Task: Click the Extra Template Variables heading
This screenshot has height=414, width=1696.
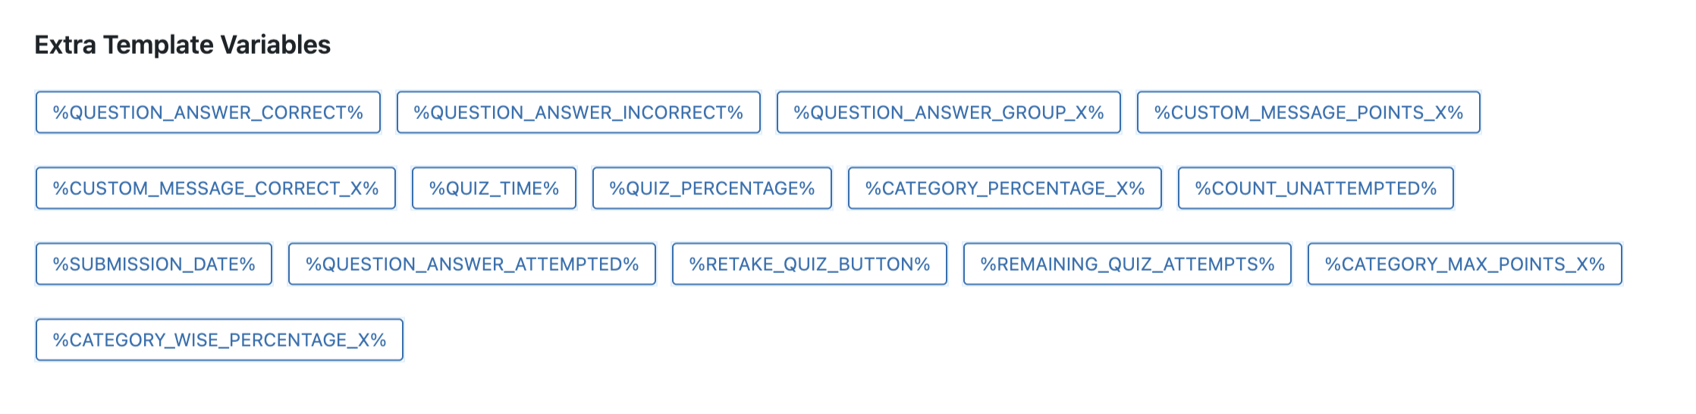Action: (x=183, y=45)
